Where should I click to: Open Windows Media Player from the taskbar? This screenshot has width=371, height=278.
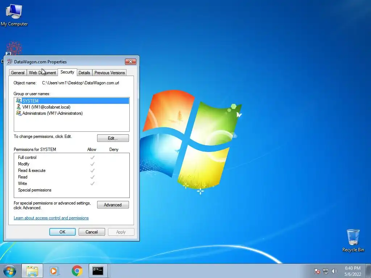tap(54, 271)
